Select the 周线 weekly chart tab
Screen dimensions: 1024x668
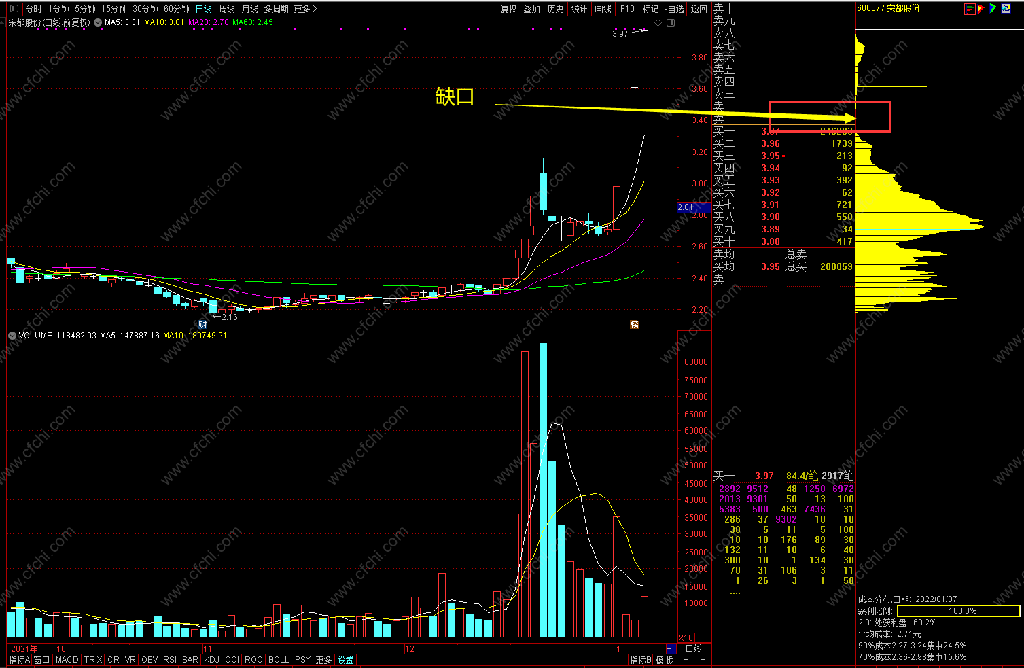pyautogui.click(x=226, y=9)
